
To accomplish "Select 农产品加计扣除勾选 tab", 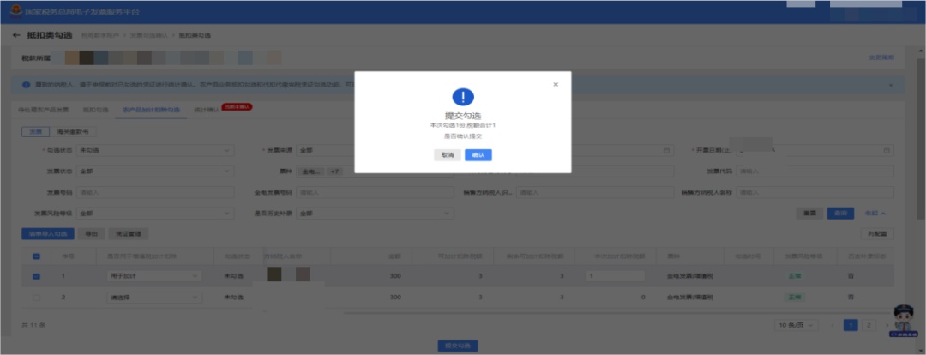I will 151,110.
